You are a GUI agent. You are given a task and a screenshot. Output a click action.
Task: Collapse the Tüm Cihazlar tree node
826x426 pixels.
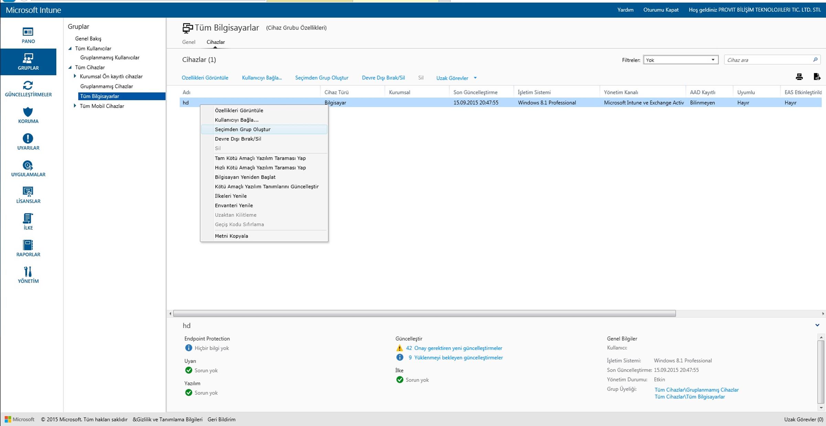[70, 67]
